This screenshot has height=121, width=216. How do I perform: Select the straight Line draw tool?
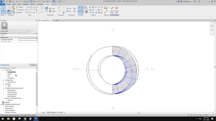(x=27, y=7)
